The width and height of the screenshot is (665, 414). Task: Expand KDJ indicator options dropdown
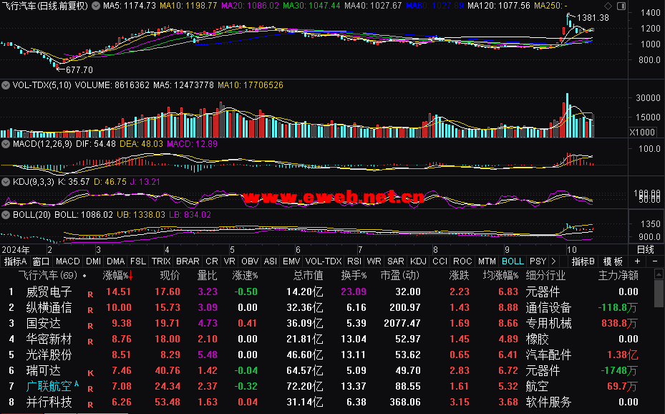click(x=6, y=182)
